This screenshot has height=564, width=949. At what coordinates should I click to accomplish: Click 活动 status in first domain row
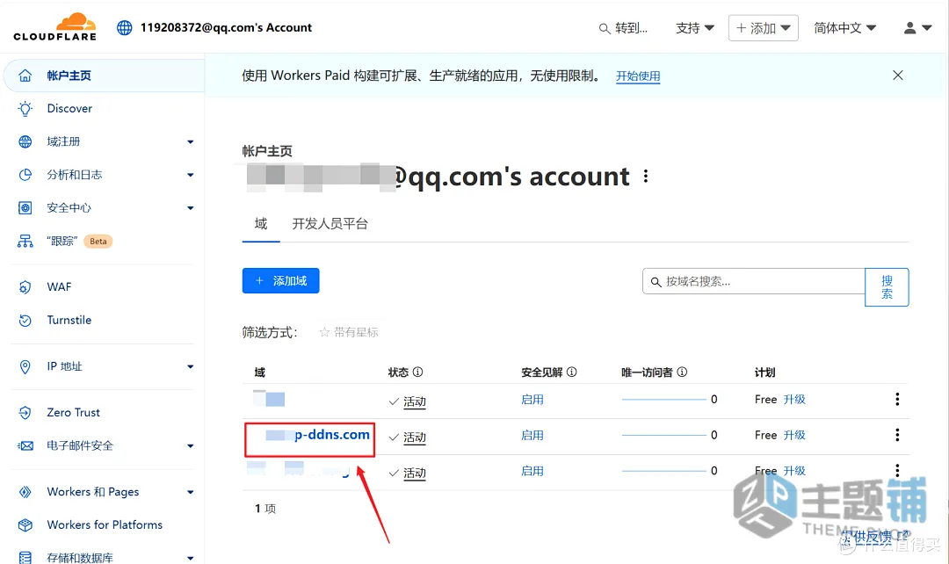[x=415, y=401]
